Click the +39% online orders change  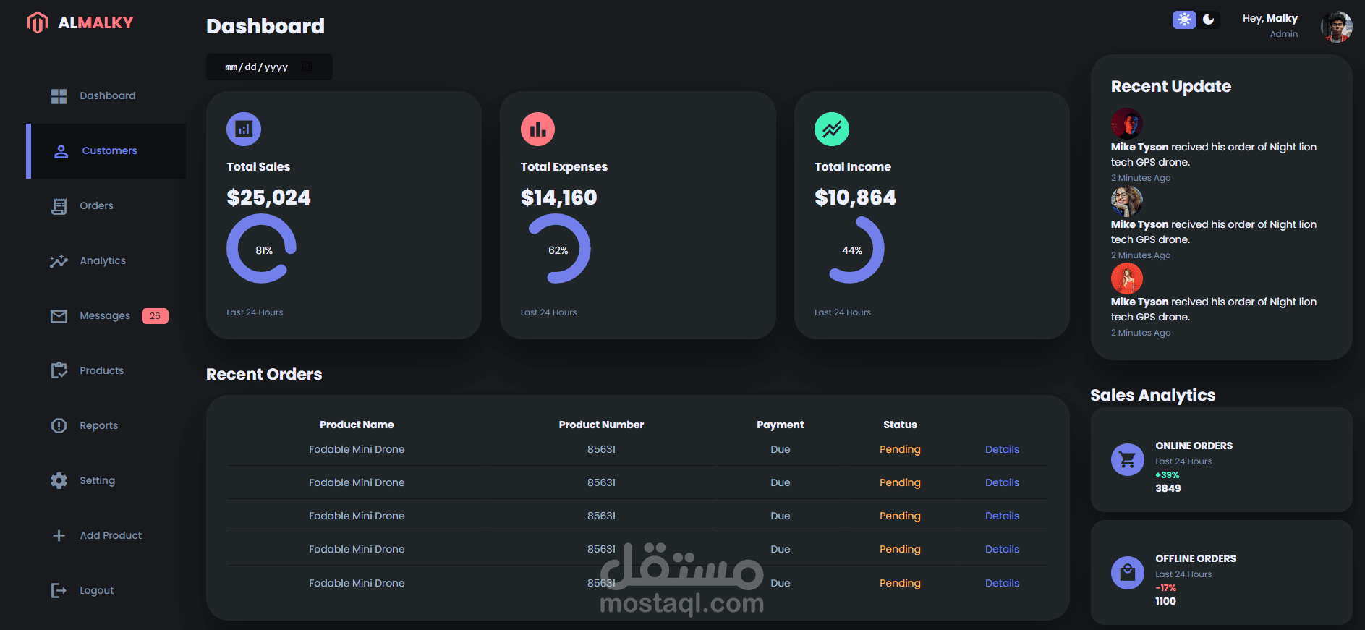[x=1167, y=475]
